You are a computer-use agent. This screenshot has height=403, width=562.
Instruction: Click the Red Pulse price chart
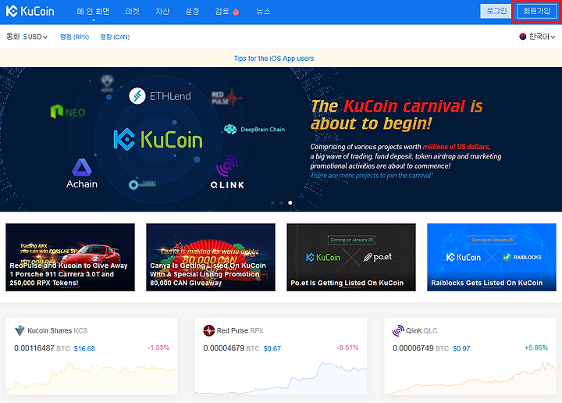pos(281,378)
